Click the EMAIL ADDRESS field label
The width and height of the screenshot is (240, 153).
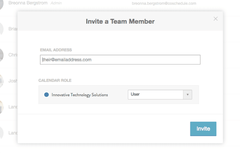coord(56,50)
